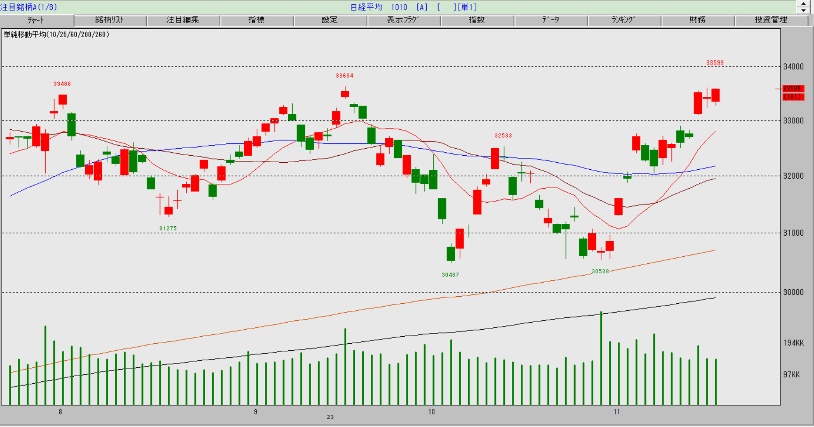Image resolution: width=814 pixels, height=427 pixels.
Task: Click the red (161) change value tag
Action: [x=793, y=97]
